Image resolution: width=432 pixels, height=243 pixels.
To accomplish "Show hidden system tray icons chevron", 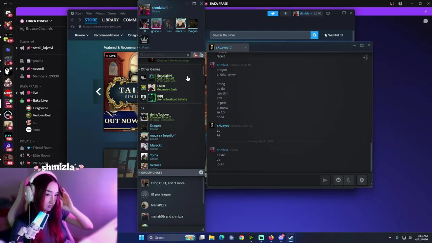I will pyautogui.click(x=390, y=238).
